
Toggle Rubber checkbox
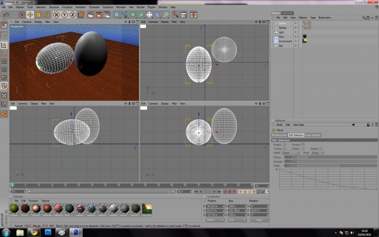pos(303,149)
